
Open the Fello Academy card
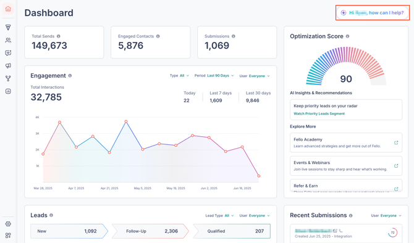pyautogui.click(x=346, y=142)
